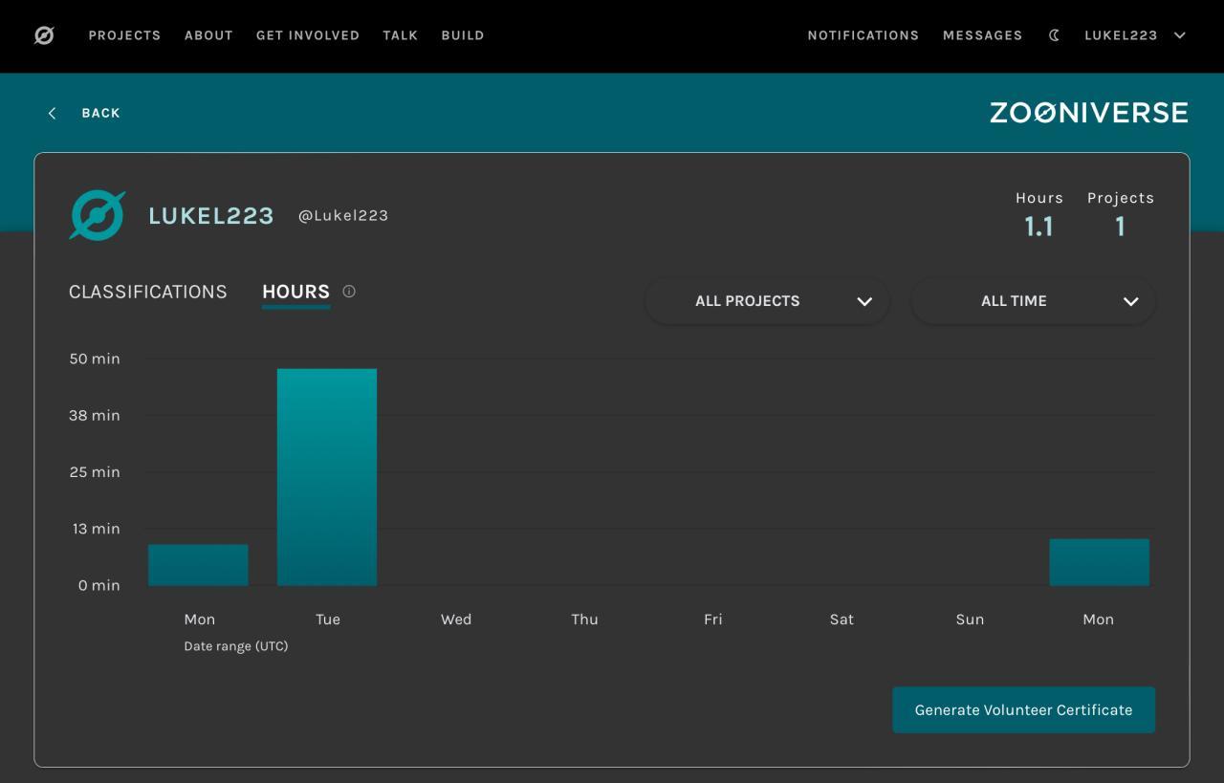Click the Zooniverse logo icon in navbar
This screenshot has height=783, width=1224.
[44, 35]
